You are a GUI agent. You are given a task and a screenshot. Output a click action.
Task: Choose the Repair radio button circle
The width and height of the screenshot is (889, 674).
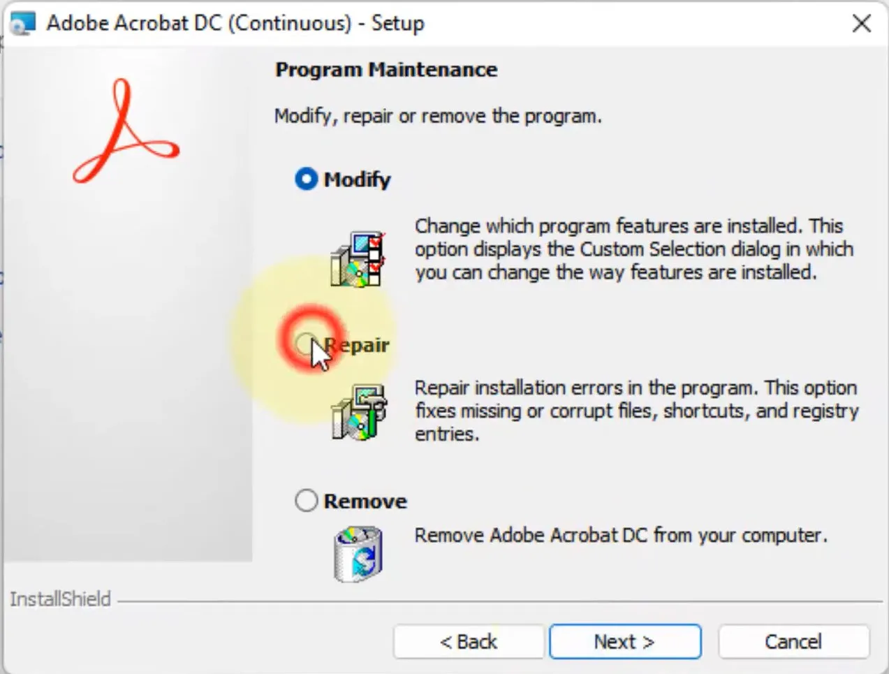pos(305,344)
